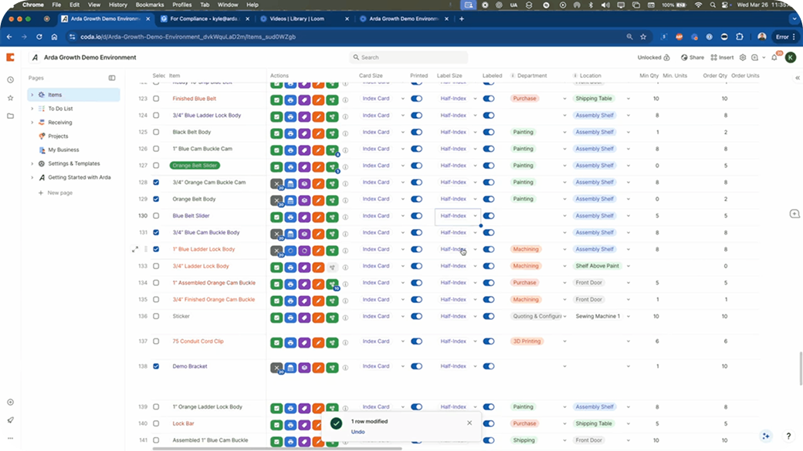The width and height of the screenshot is (803, 451).
Task: Open Label Size dropdown for Blue Belt Slider
Action: click(x=476, y=216)
